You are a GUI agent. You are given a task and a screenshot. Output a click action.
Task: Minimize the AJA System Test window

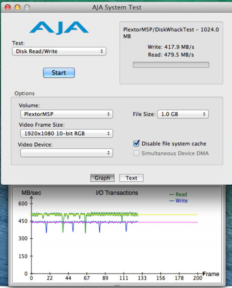pos(17,7)
